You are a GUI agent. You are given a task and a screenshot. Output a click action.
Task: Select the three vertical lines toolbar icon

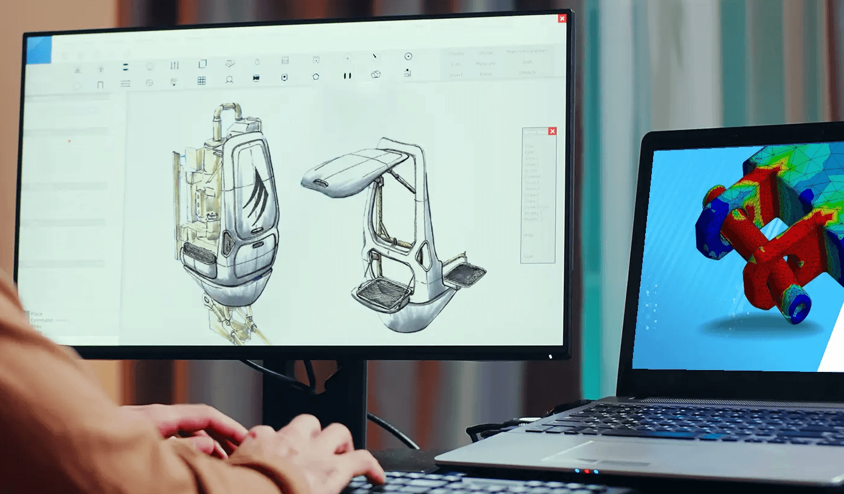[175, 65]
